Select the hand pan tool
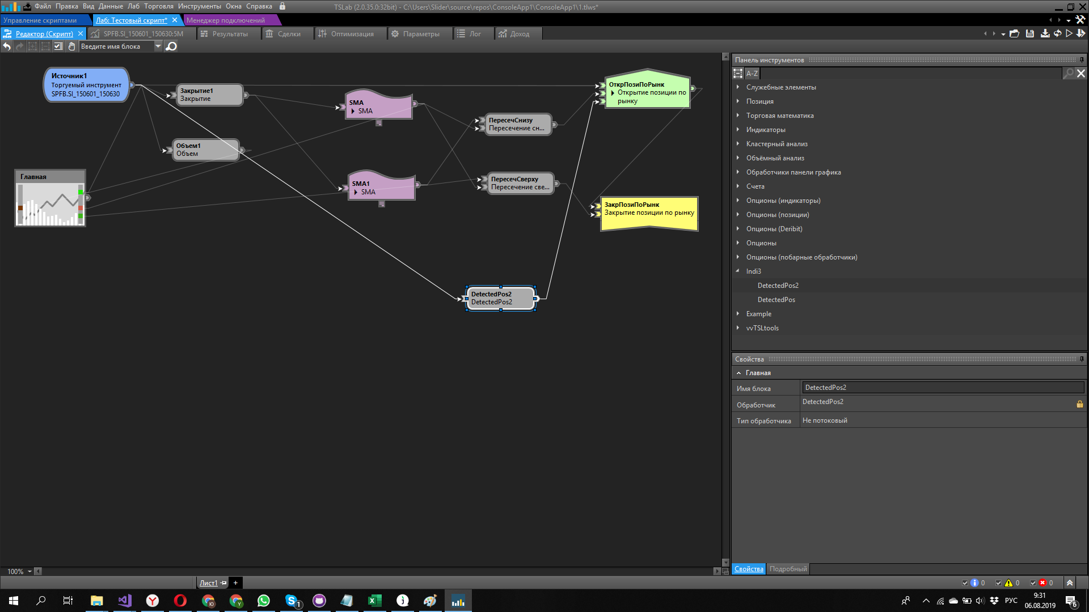 pyautogui.click(x=71, y=46)
